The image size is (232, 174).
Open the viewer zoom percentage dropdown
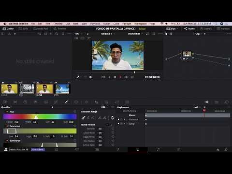pyautogui.click(x=78, y=34)
